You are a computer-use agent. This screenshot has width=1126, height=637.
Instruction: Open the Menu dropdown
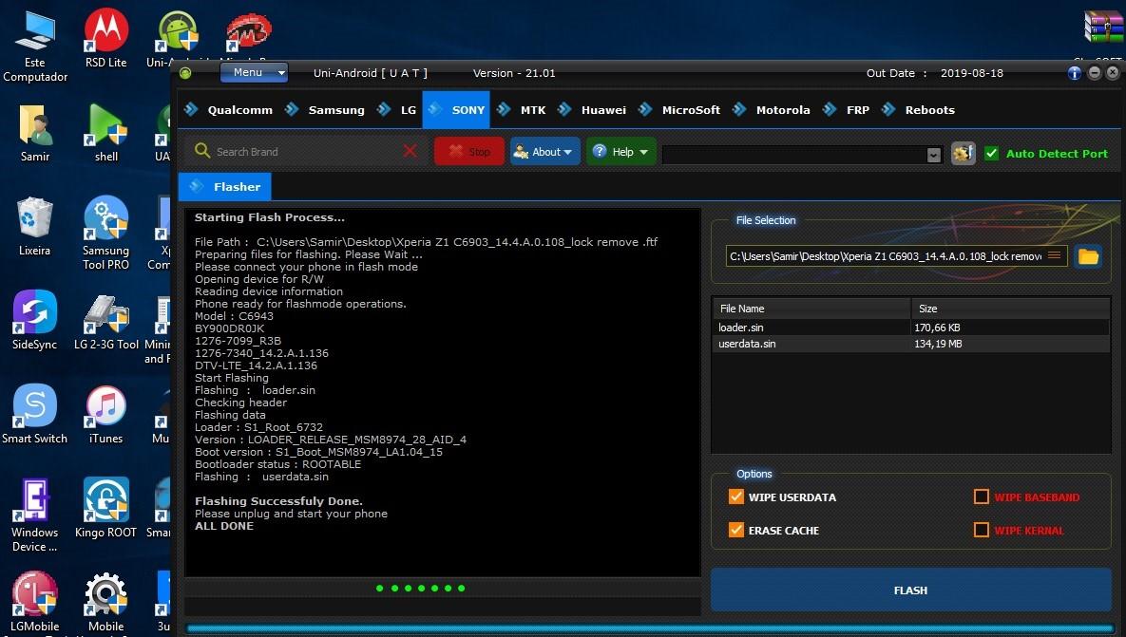click(254, 72)
